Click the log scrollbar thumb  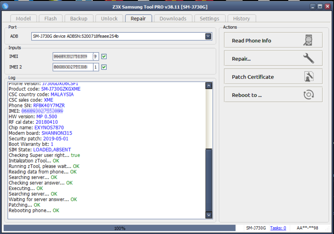click(209, 180)
